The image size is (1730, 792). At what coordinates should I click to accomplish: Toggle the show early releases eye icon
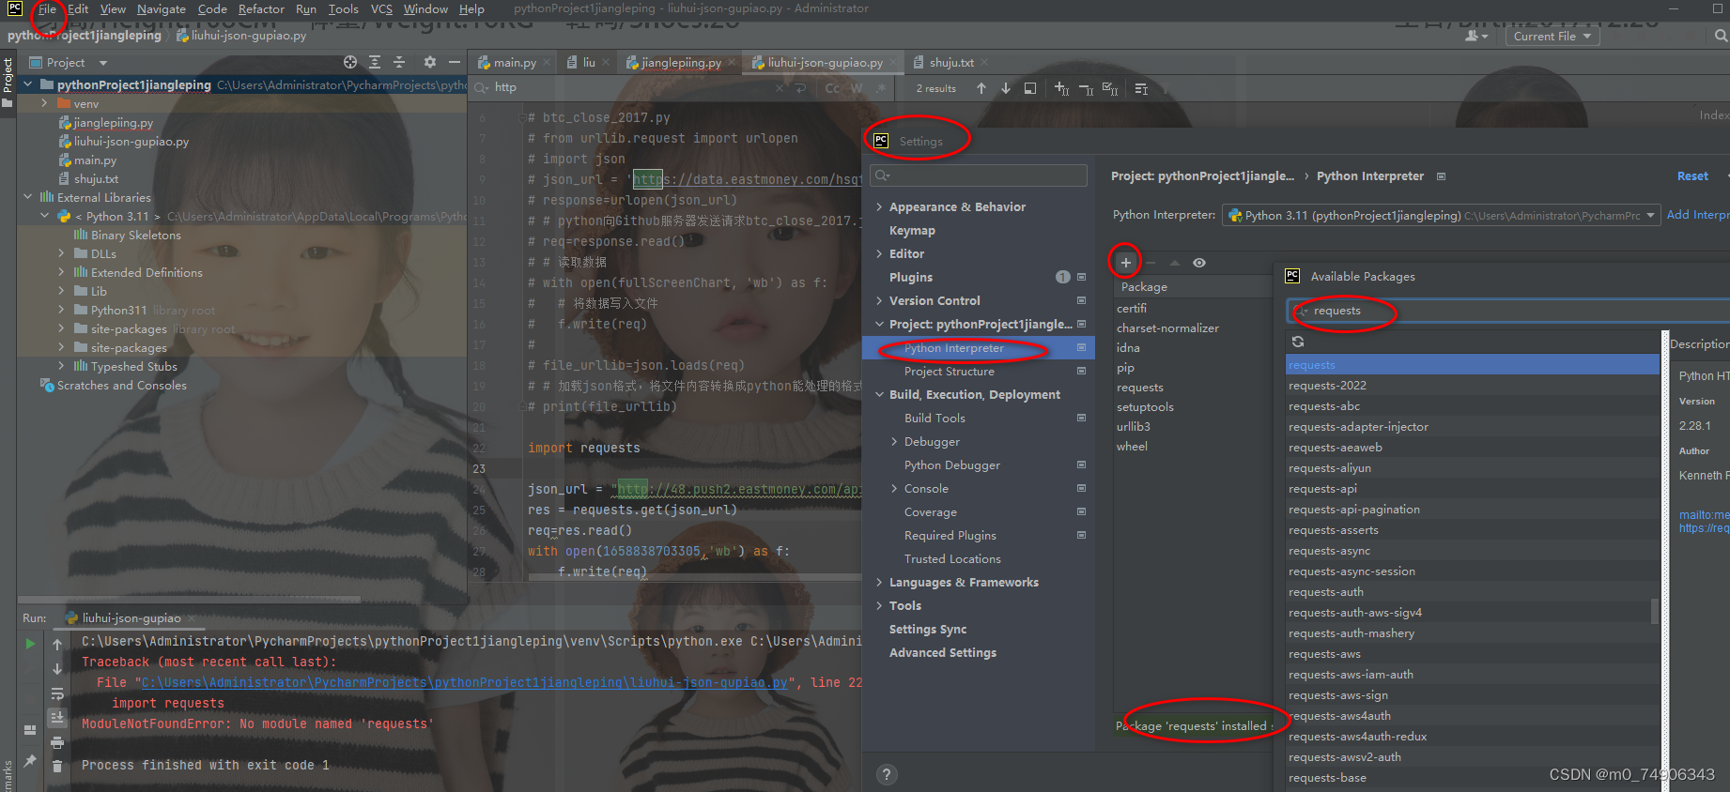pos(1199,263)
